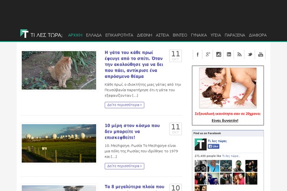
Task: Open the radar domes field thumbnail
Action: (59, 143)
